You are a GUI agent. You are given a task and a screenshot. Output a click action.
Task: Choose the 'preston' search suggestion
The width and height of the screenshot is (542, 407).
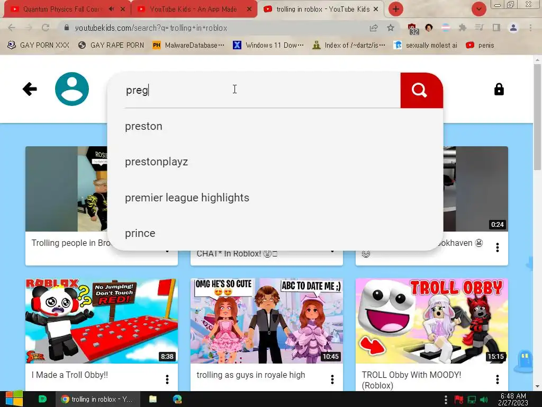[275, 126]
